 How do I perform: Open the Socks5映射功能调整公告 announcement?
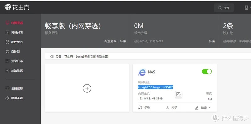pyautogui.click(x=87, y=57)
